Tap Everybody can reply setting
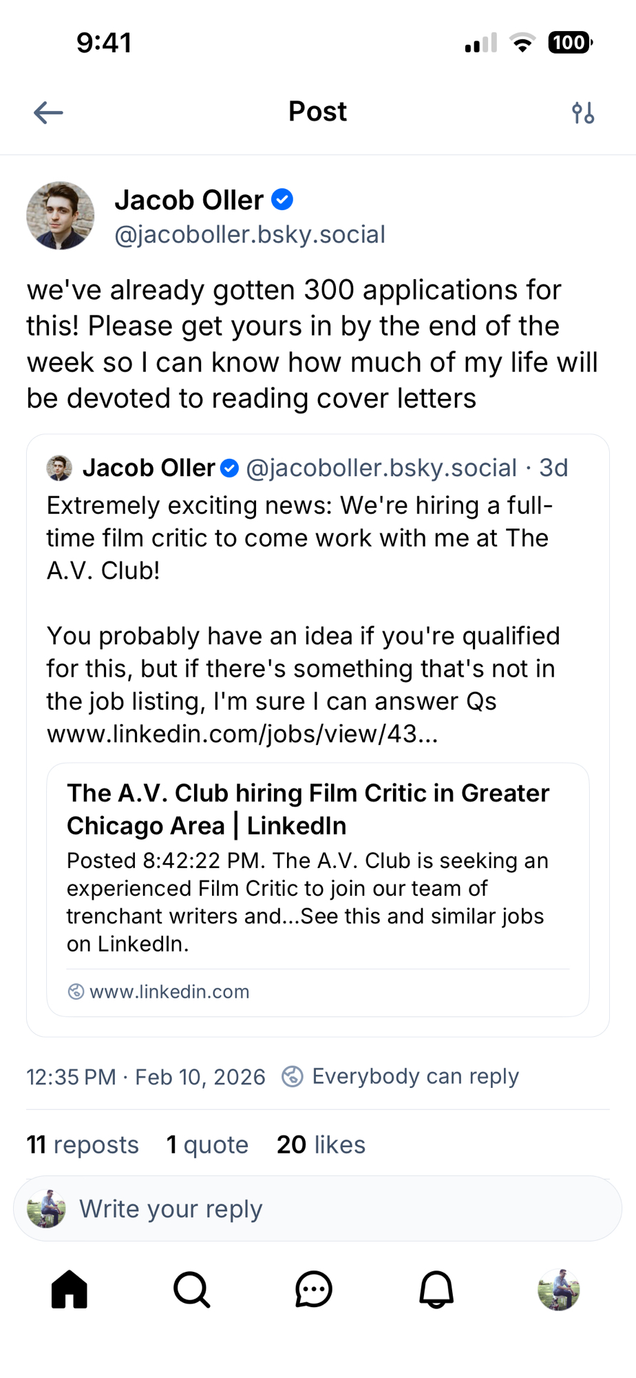 pyautogui.click(x=401, y=1076)
